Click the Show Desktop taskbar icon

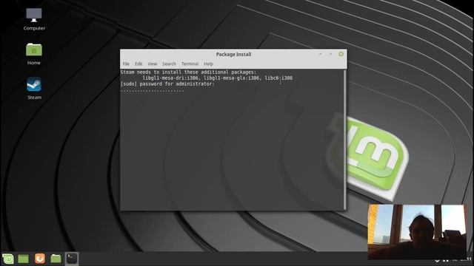(23, 259)
